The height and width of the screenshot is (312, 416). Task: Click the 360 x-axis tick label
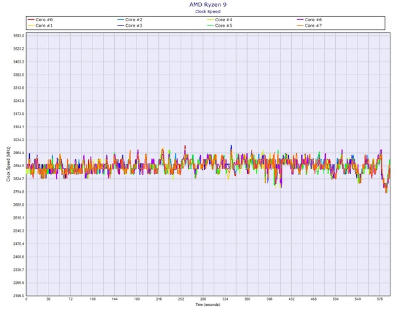tap(247, 299)
